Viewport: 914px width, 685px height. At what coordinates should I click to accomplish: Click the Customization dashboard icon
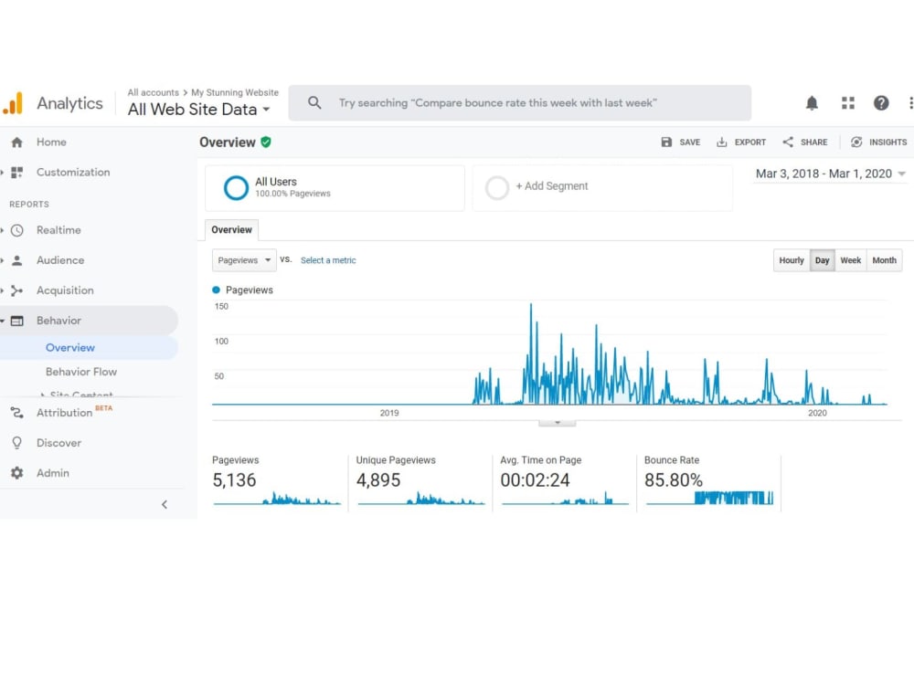click(16, 173)
